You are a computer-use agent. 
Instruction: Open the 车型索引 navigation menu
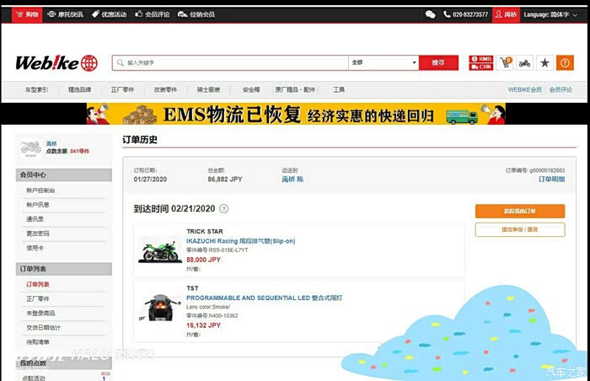click(36, 89)
